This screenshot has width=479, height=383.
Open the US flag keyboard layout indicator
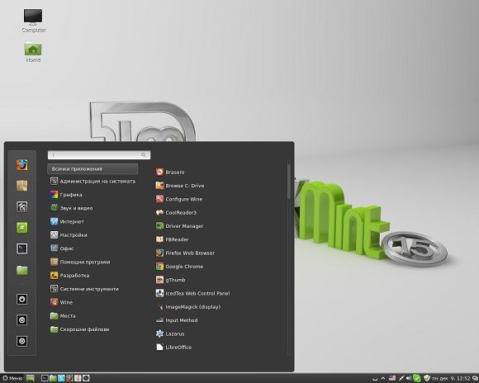(x=392, y=378)
